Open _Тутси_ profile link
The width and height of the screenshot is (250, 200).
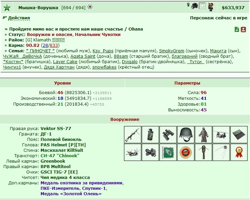[196, 62]
